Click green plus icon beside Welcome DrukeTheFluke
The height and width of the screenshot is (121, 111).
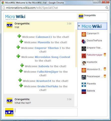(21, 85)
